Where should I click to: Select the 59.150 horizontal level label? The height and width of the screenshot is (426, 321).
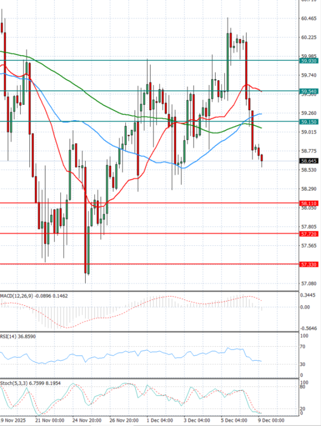click(x=308, y=122)
